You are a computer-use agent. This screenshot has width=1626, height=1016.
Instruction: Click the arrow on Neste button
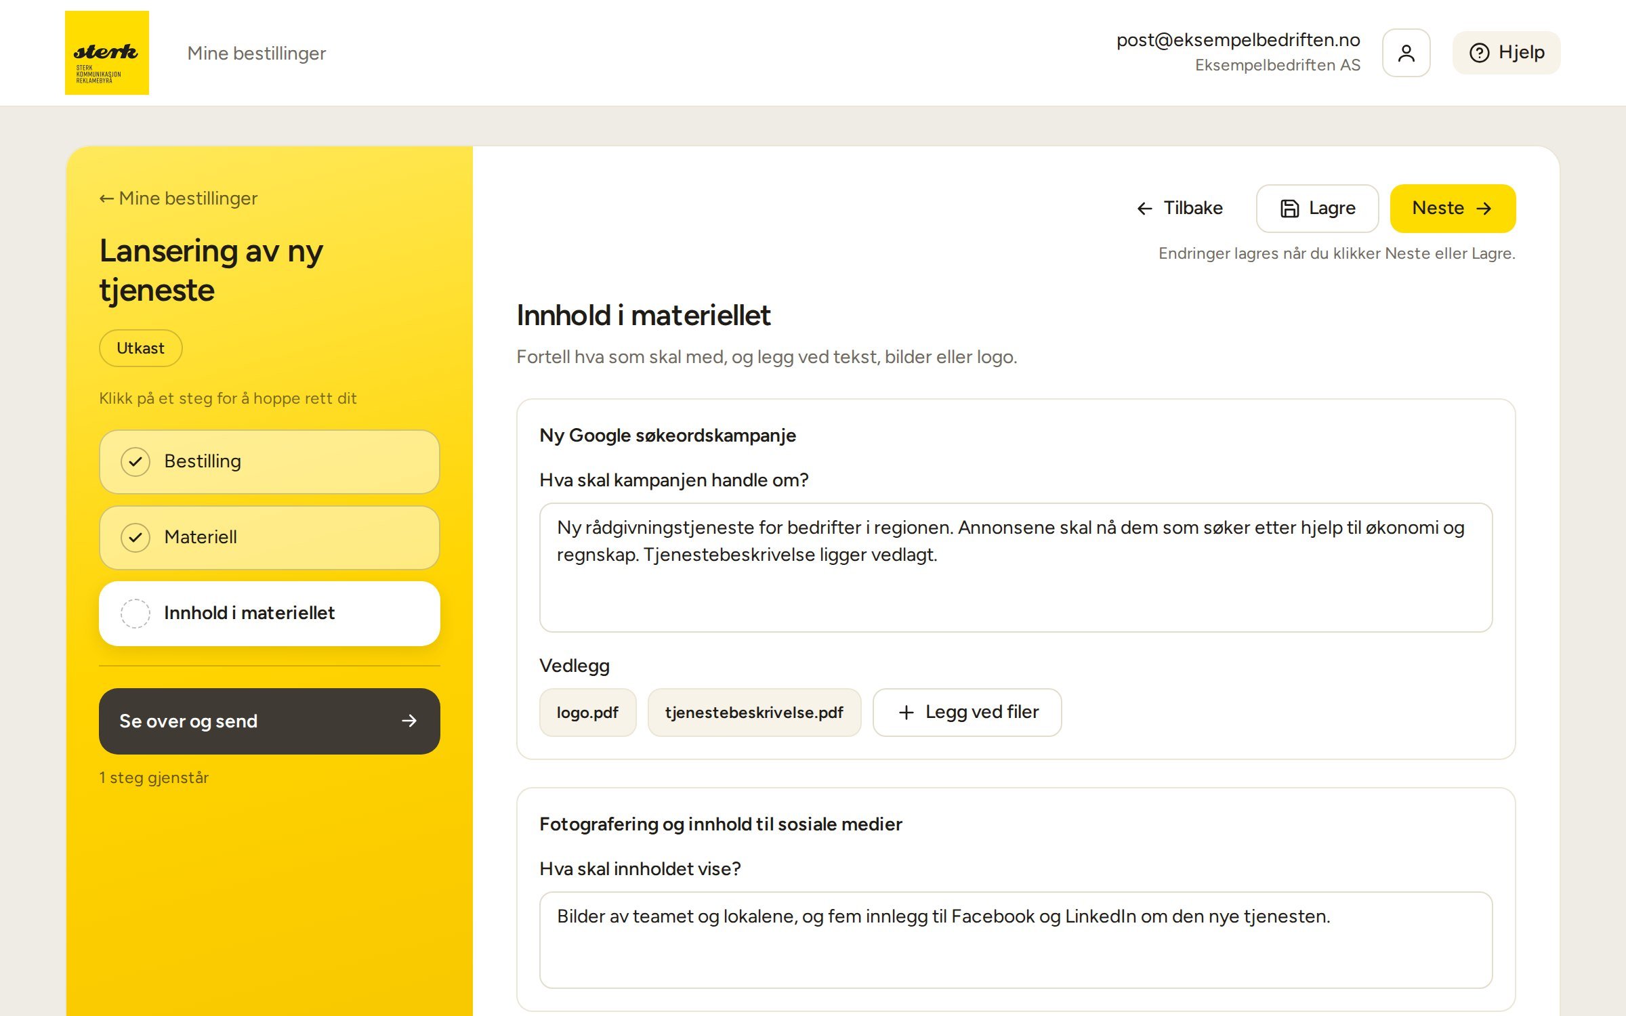coord(1484,209)
